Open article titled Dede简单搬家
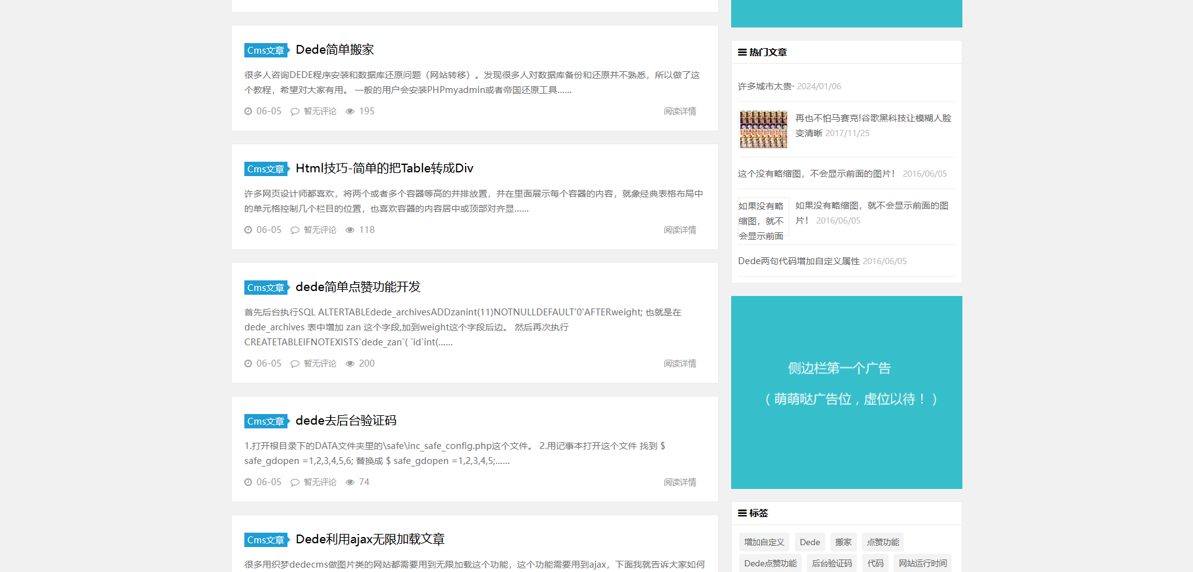This screenshot has width=1193, height=572. tap(334, 49)
